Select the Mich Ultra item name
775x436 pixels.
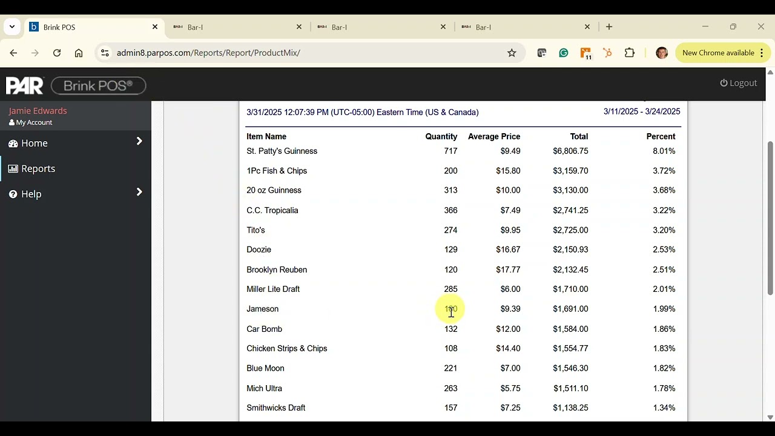[264, 388]
